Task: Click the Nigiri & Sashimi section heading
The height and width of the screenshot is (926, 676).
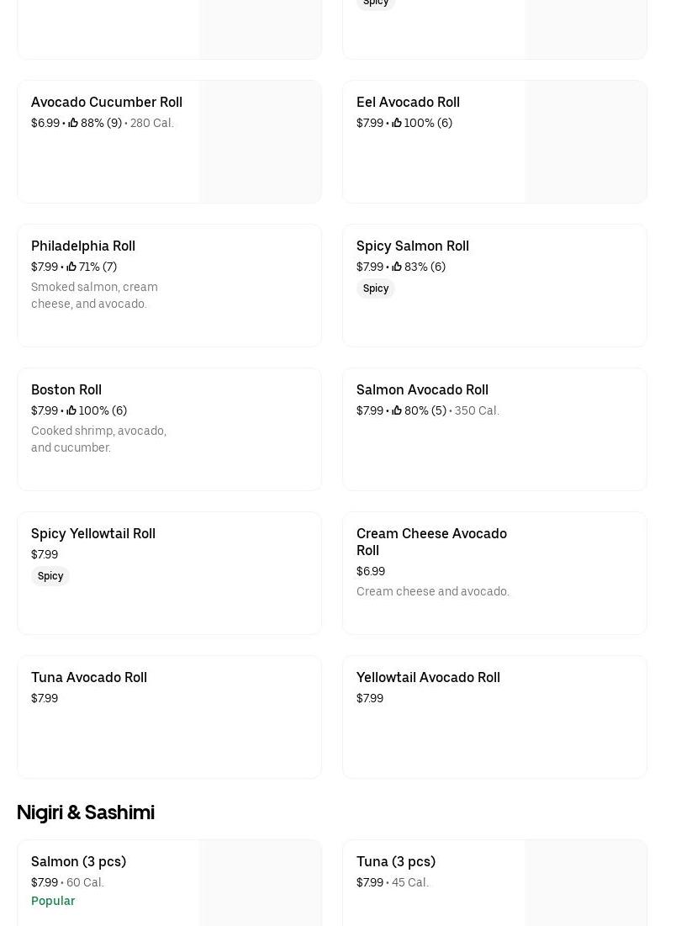Action: pos(86,812)
